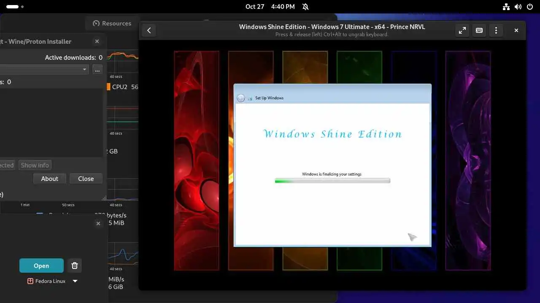Click the round back orb in Set Up Windows
Viewport: 540px width, 303px height.
tap(241, 98)
